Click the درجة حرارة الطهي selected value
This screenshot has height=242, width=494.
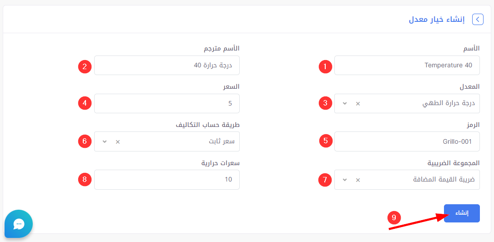pos(448,104)
